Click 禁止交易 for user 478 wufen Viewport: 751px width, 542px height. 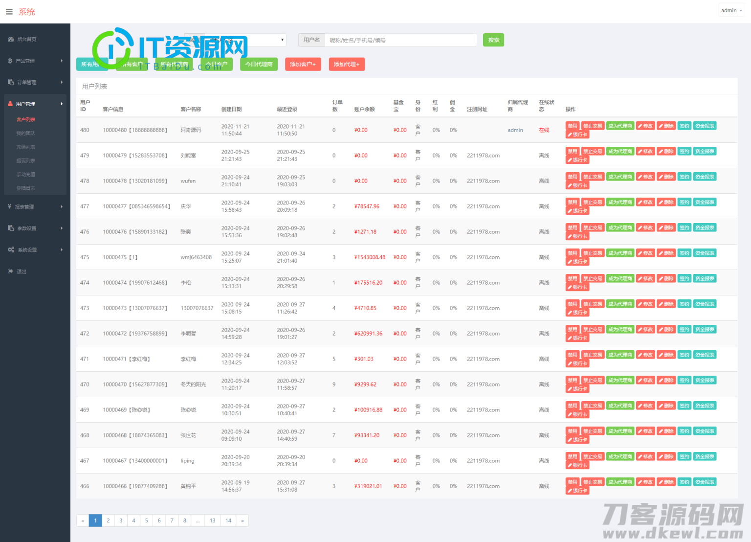click(x=593, y=177)
